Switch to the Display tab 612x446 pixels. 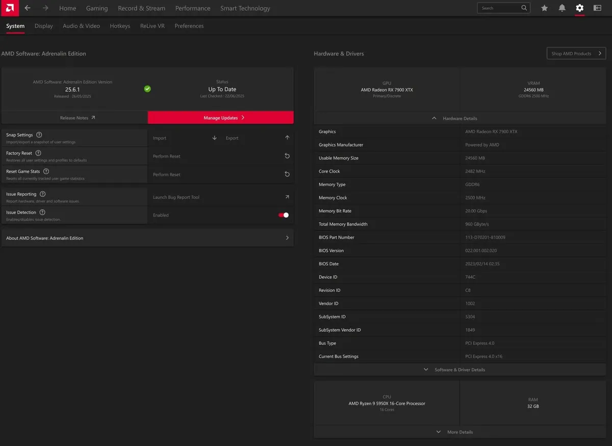[x=44, y=26]
